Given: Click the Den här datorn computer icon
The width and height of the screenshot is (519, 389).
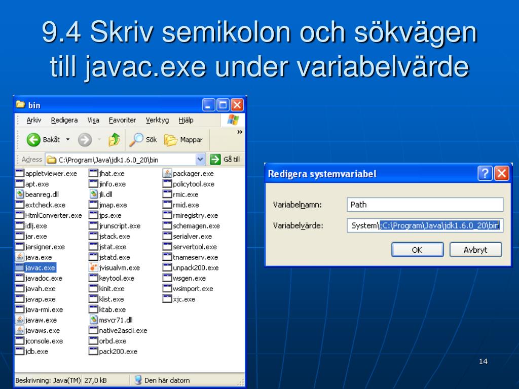Looking at the screenshot, I should pyautogui.click(x=138, y=380).
